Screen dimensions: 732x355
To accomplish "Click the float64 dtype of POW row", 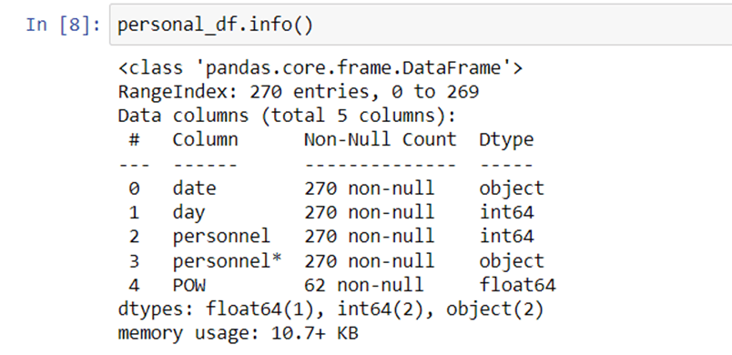I will click(x=517, y=285).
